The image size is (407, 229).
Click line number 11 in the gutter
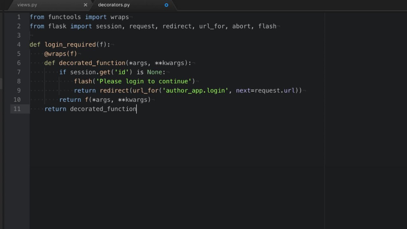pos(17,109)
